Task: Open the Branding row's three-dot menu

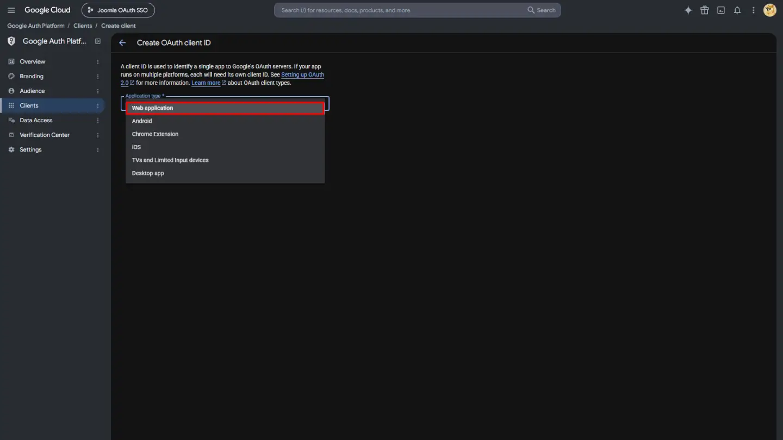Action: click(98, 77)
